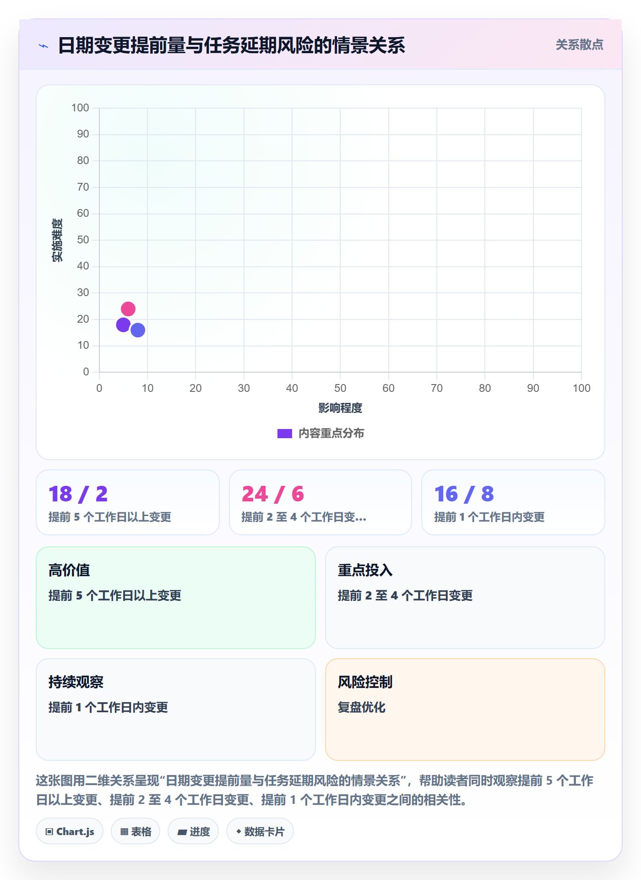This screenshot has width=641, height=880.
Task: Click the lightning bolt icon beside the title
Action: pyautogui.click(x=43, y=46)
